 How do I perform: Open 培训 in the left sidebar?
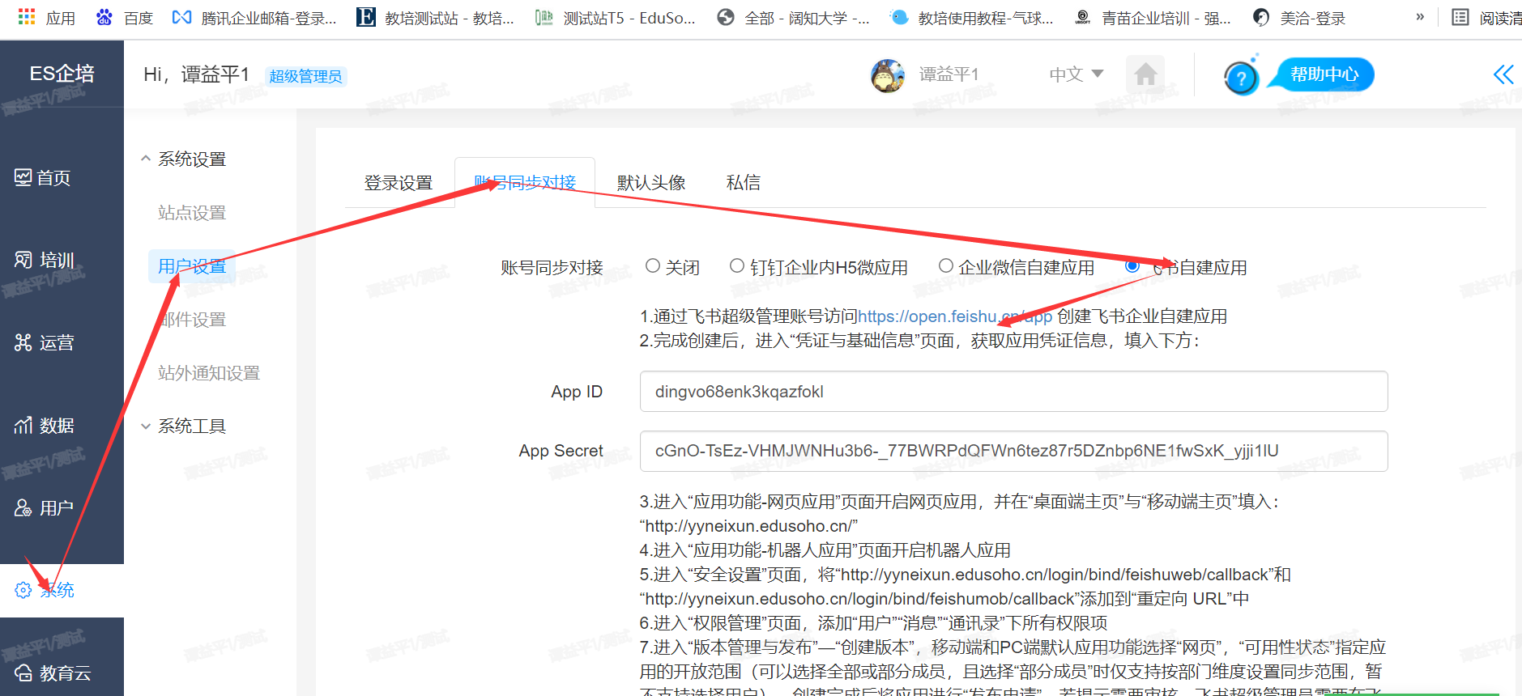45,261
